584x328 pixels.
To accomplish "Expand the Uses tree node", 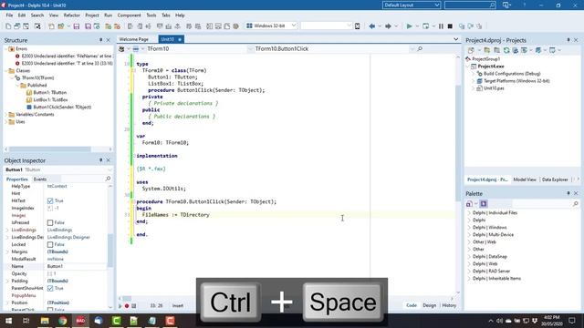I will coord(6,121).
